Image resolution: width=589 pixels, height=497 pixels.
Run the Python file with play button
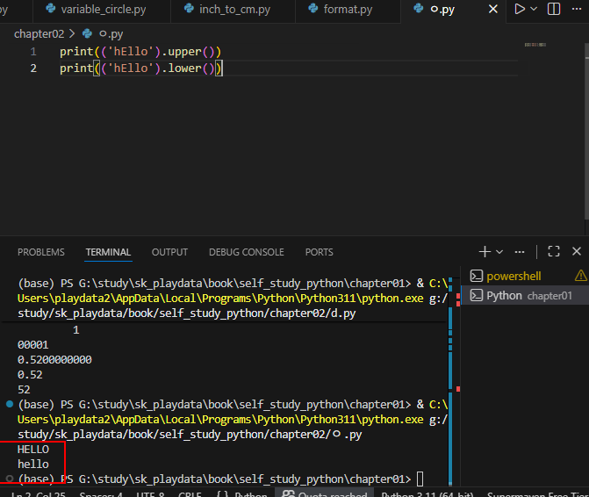point(520,9)
